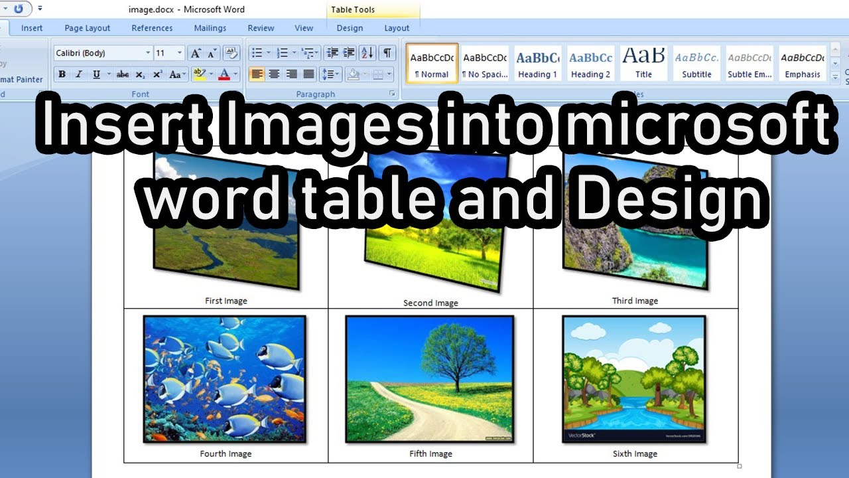The height and width of the screenshot is (478, 849).
Task: Toggle Strikethrough formatting
Action: pyautogui.click(x=123, y=74)
